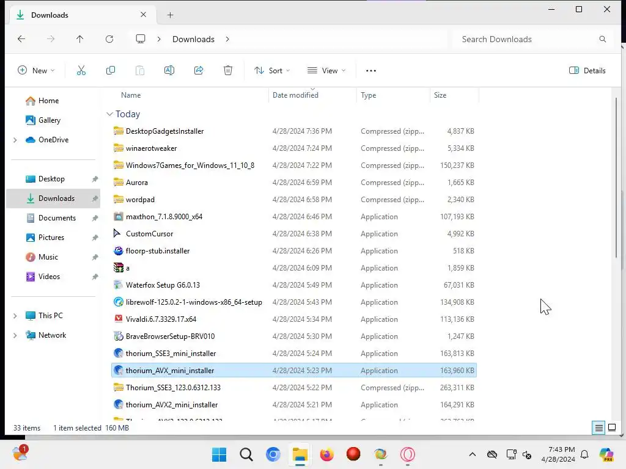Expand OneDrive in navigation pane
This screenshot has height=469, width=626.
pos(15,140)
